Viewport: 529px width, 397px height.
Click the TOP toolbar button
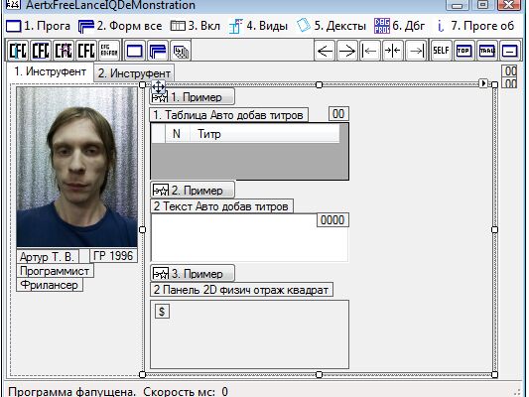(463, 51)
